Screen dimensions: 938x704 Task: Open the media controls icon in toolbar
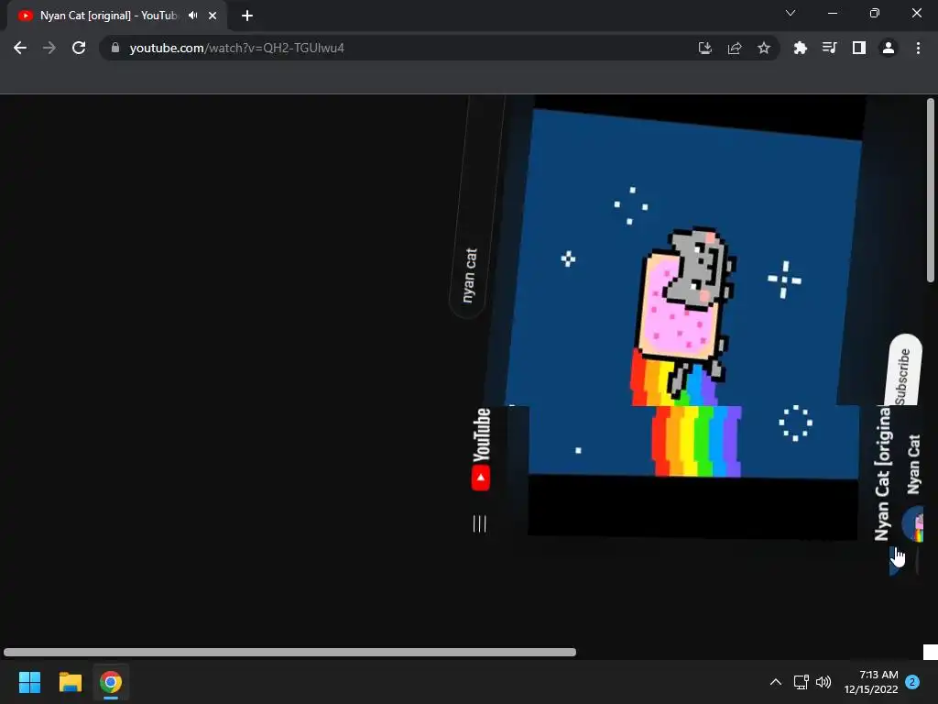point(830,48)
